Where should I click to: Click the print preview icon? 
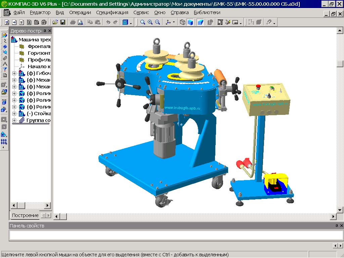(x=80, y=22)
